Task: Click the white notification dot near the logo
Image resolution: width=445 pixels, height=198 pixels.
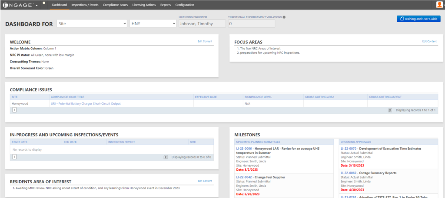Action: click(x=44, y=3)
